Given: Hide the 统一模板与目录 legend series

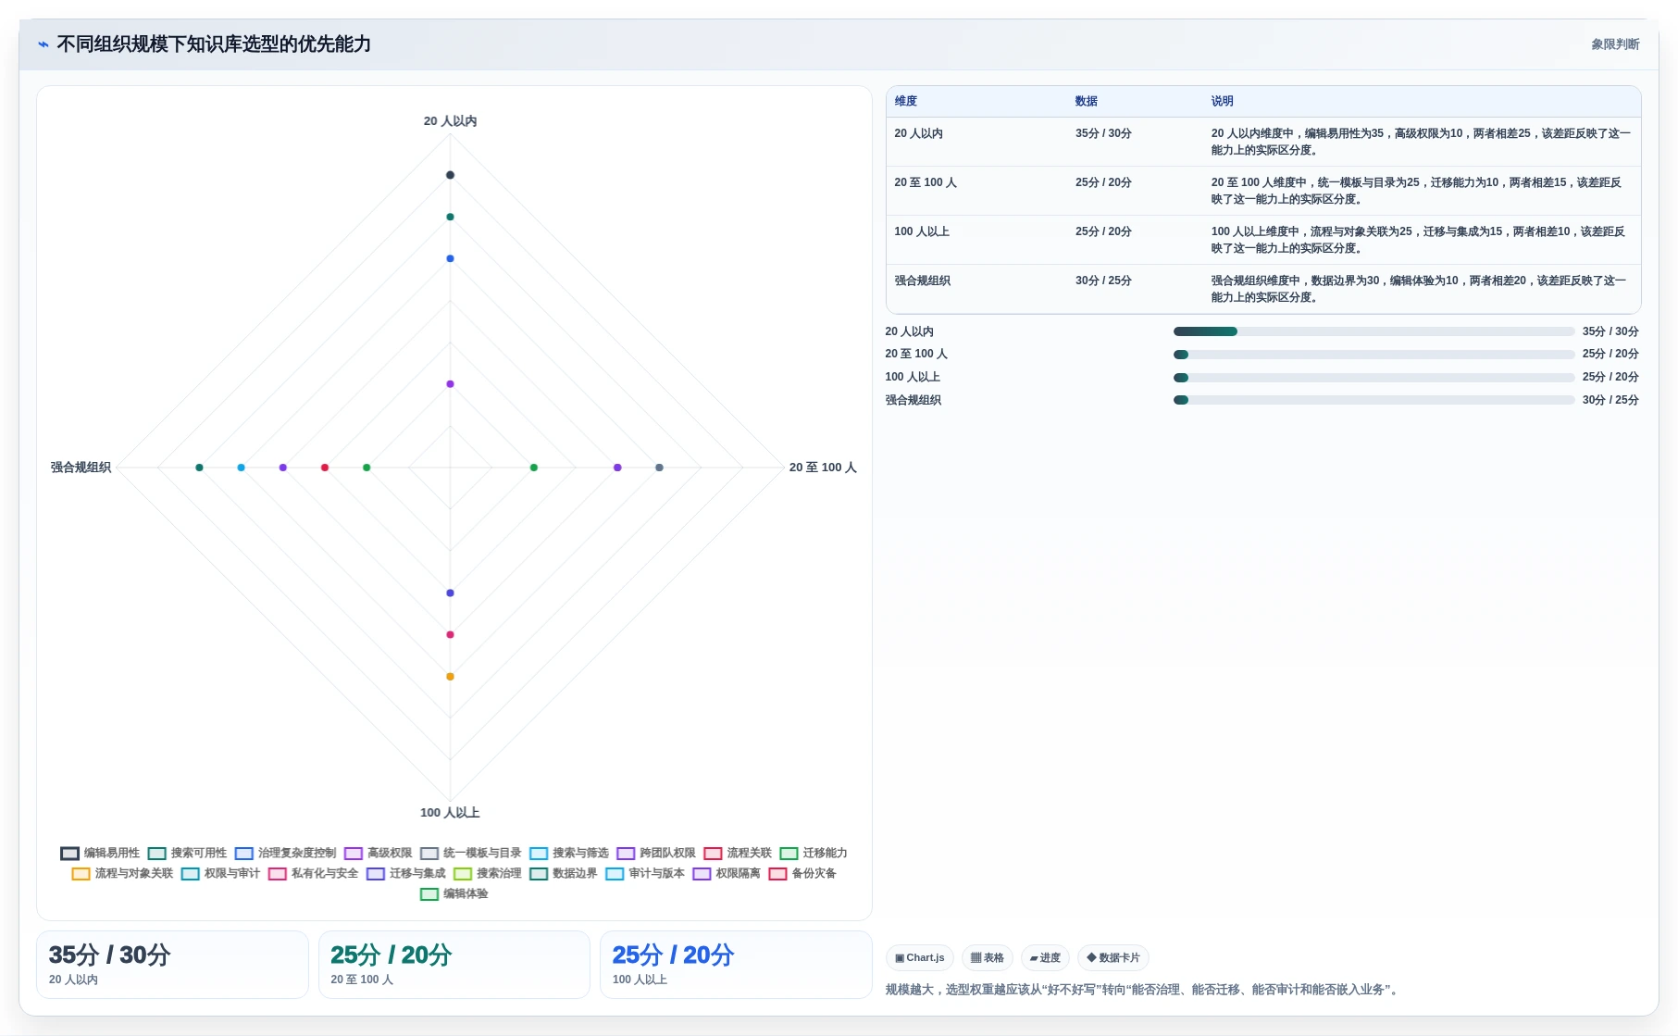Looking at the screenshot, I should [470, 853].
